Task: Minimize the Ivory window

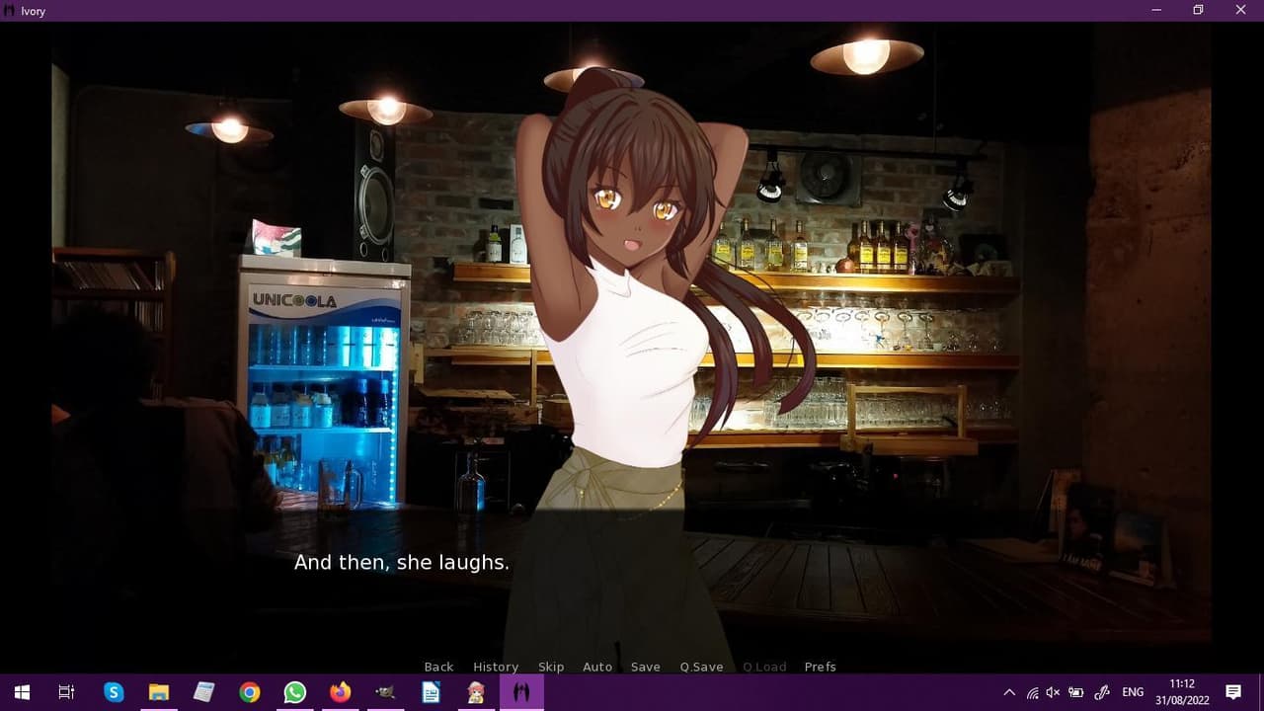Action: click(x=1156, y=10)
